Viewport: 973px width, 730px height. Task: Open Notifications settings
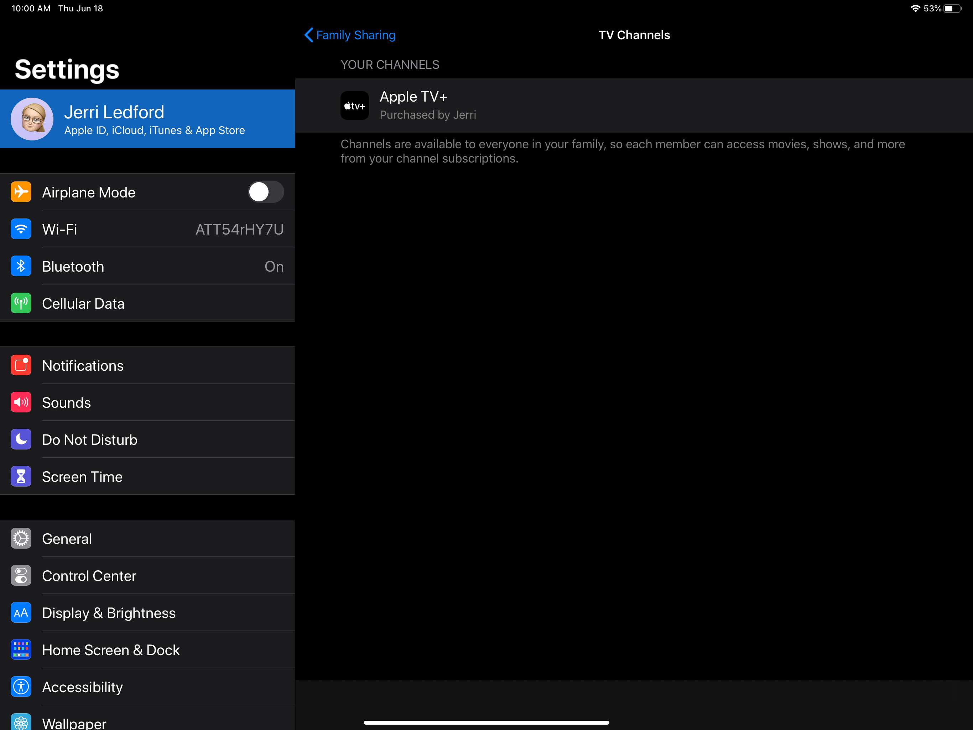147,365
